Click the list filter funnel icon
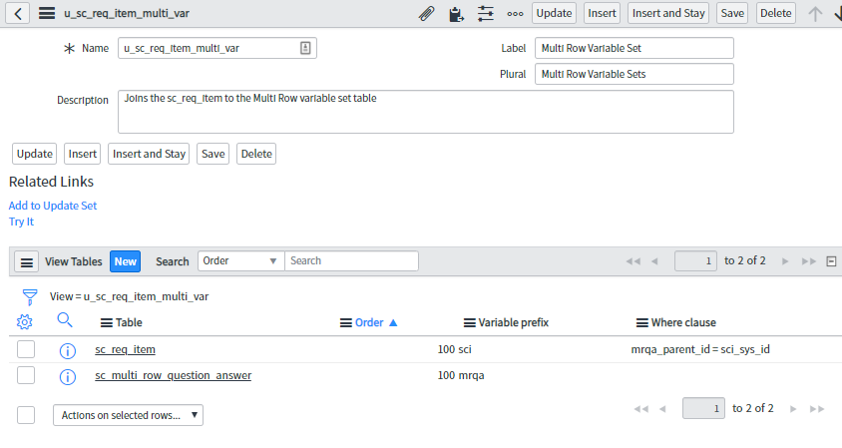 click(x=29, y=296)
